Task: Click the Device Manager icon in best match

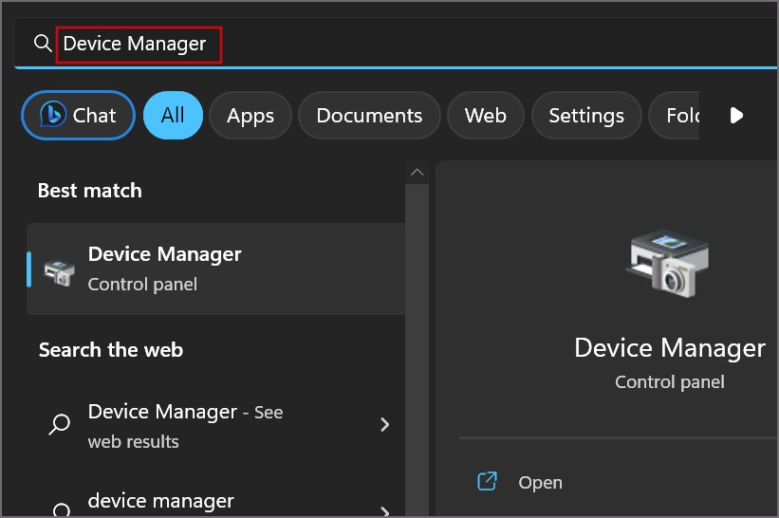Action: (59, 272)
